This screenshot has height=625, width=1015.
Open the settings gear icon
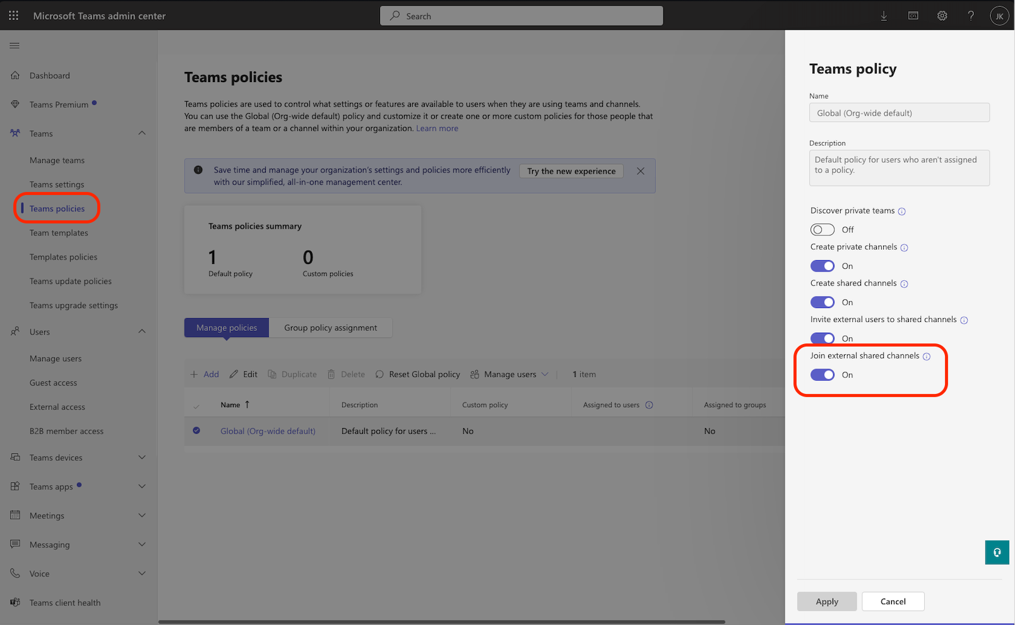(x=942, y=16)
